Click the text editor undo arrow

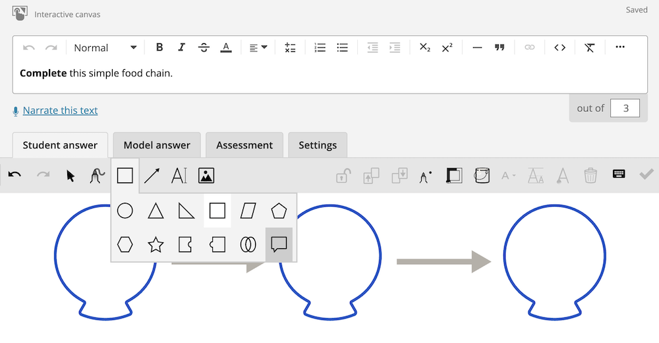click(x=28, y=47)
